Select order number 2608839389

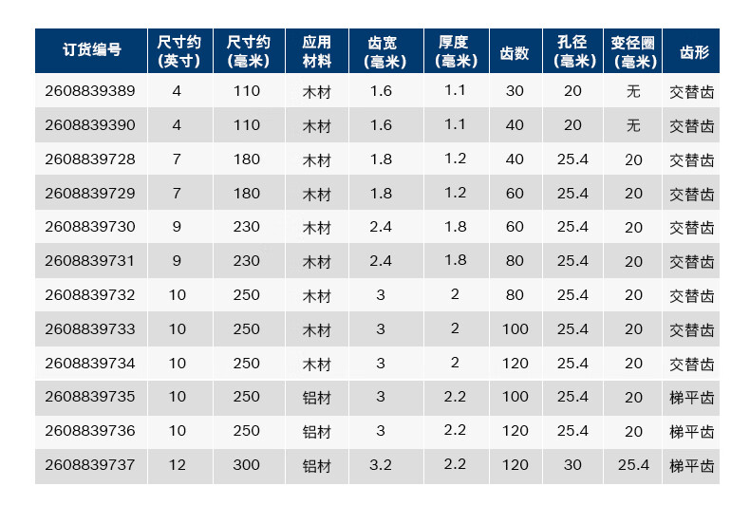point(90,91)
